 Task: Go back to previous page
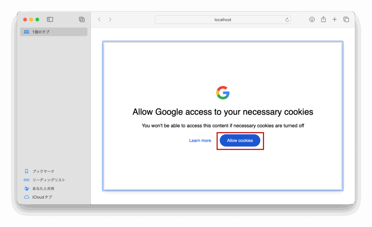point(100,20)
